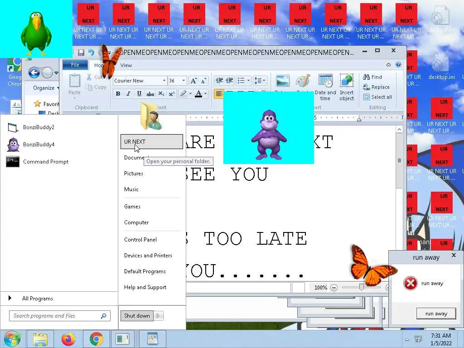Open the text highlight color dropdown arrow
464x348 pixels.
click(x=190, y=94)
